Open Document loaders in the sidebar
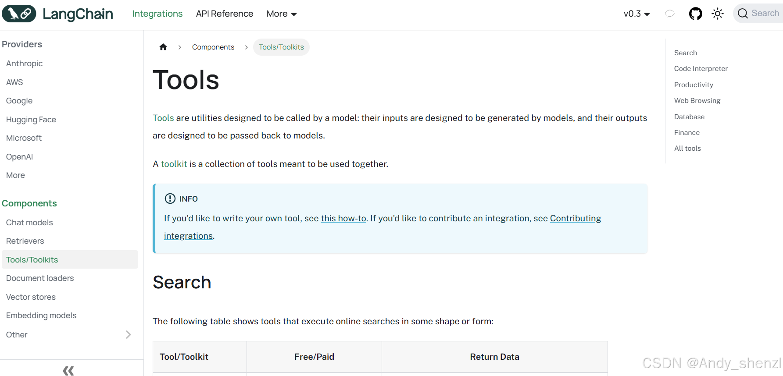This screenshot has width=783, height=376. point(40,278)
